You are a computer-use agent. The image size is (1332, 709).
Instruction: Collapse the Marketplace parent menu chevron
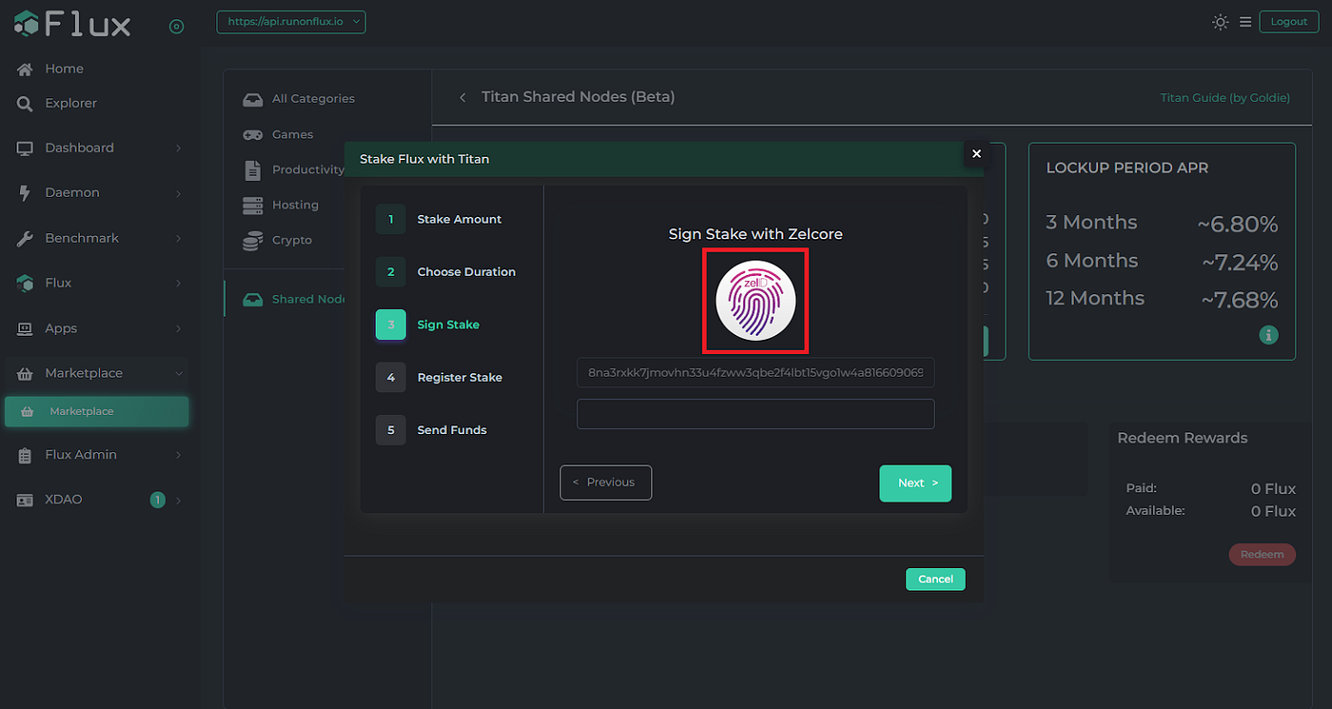point(178,373)
